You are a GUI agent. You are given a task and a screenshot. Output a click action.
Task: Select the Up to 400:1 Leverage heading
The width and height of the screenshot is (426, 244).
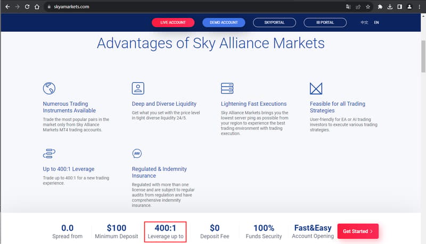[x=69, y=169]
